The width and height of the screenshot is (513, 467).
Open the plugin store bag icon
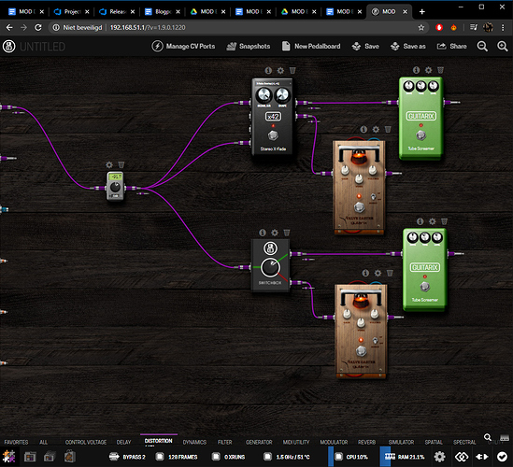[70, 457]
